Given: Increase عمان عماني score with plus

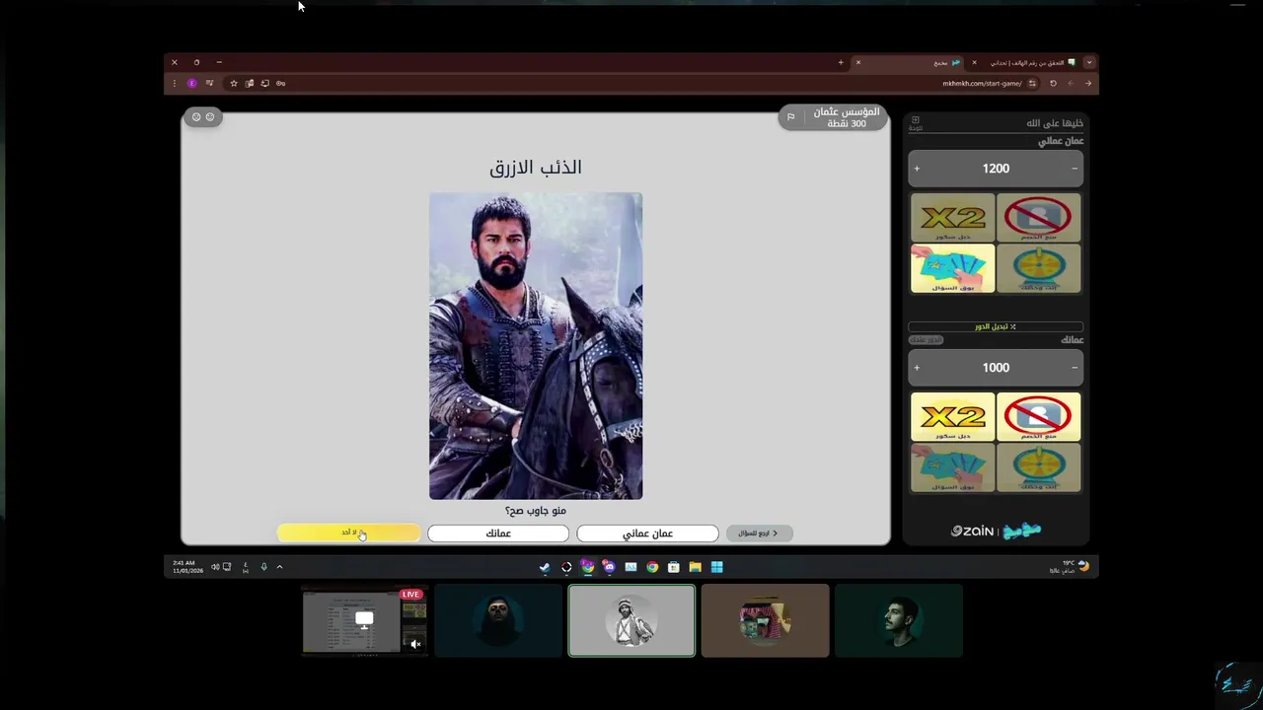Looking at the screenshot, I should point(917,169).
